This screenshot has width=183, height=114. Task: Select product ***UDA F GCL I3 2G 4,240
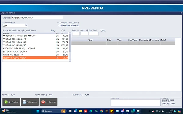point(35,42)
